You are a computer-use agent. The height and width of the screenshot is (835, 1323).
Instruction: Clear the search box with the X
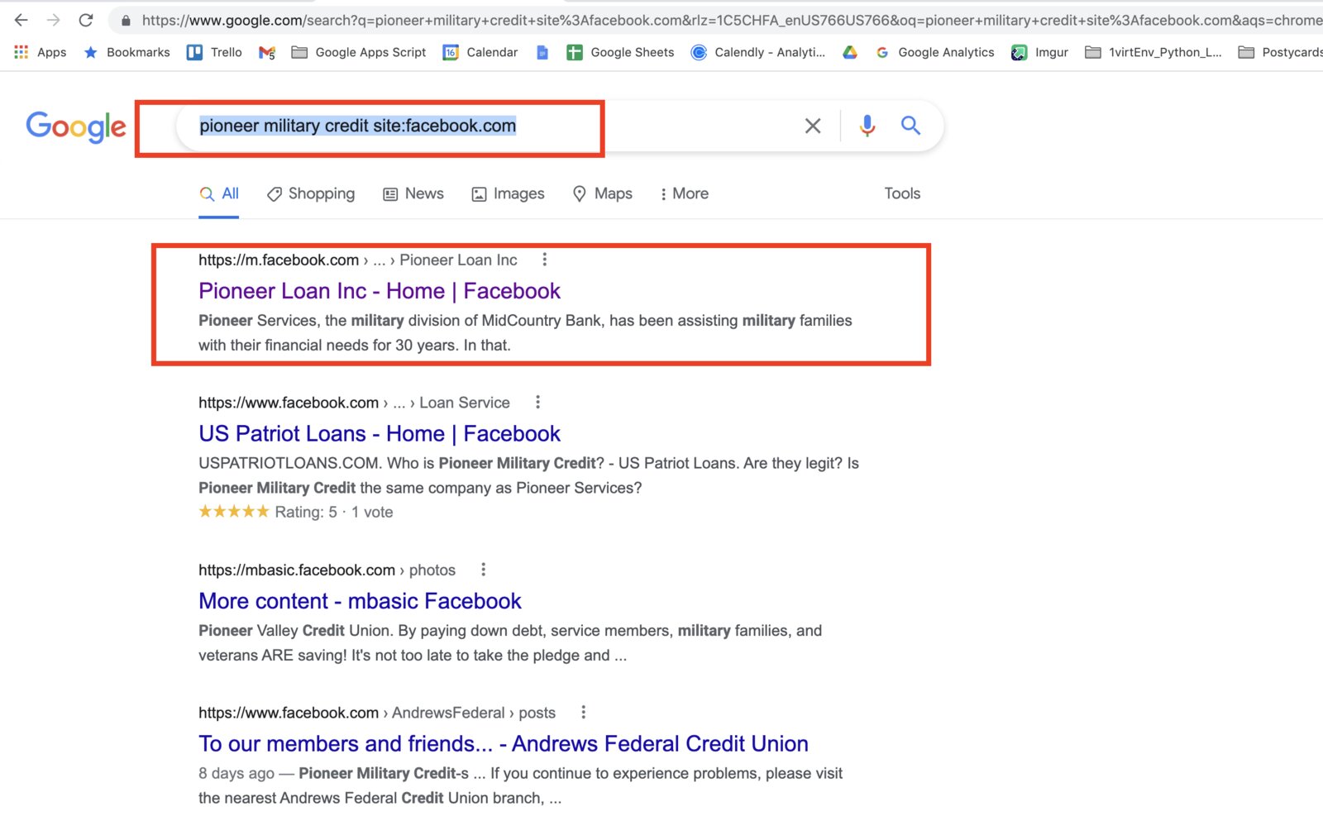tap(813, 126)
